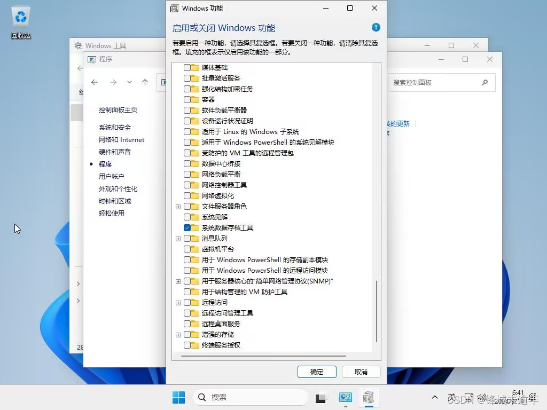Go up one level in 程序 window
The width and height of the screenshot is (547, 410).
point(145,82)
